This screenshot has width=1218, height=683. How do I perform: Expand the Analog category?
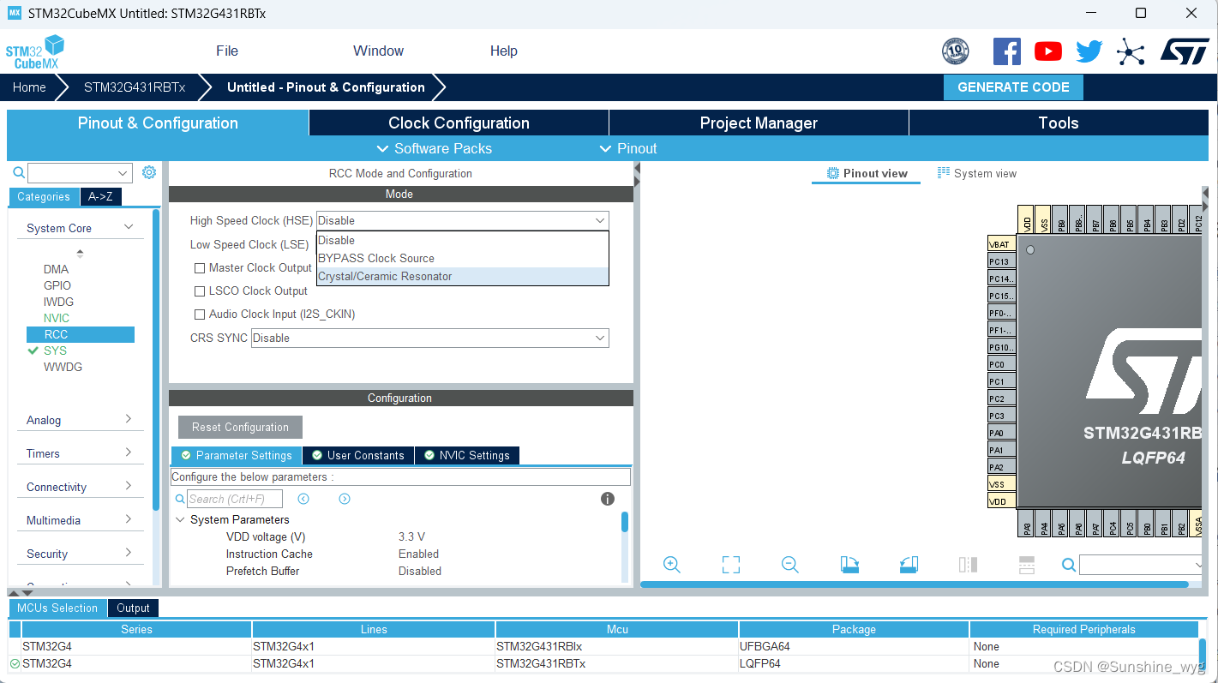[x=81, y=420]
